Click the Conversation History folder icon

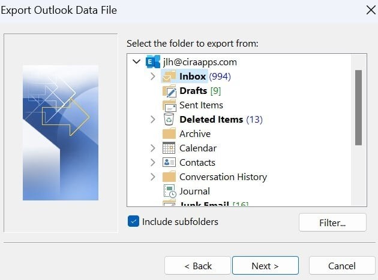coord(169,176)
